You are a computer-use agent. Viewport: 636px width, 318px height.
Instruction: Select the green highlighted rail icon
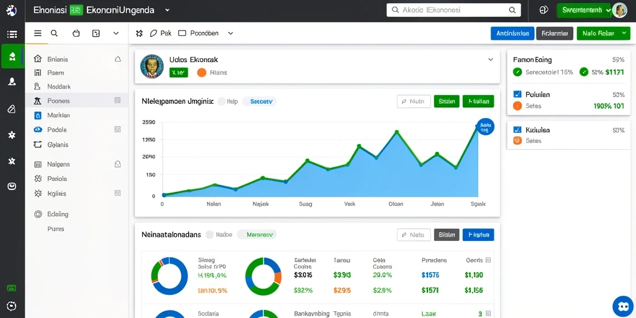pos(12,56)
